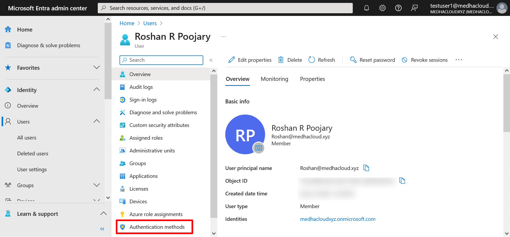
Task: Open Authentication methods menu item
Action: [157, 227]
